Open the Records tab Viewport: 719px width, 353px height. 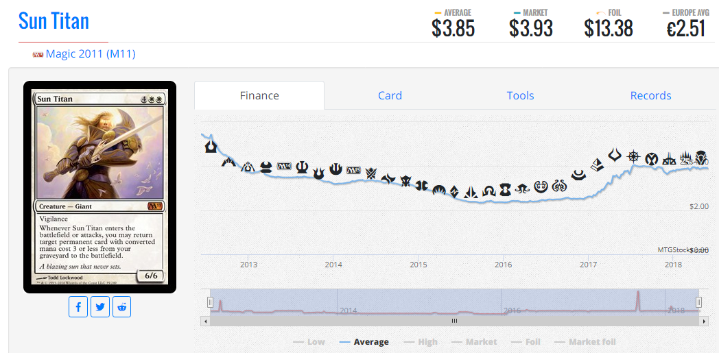(650, 96)
